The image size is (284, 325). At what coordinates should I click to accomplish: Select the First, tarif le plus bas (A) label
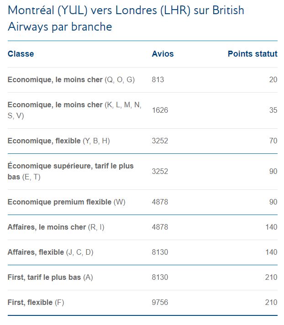click(x=50, y=277)
